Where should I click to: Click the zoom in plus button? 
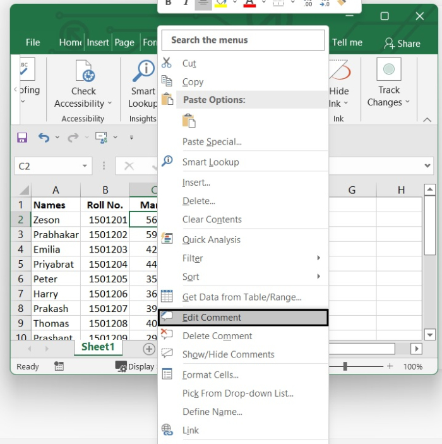click(x=390, y=366)
